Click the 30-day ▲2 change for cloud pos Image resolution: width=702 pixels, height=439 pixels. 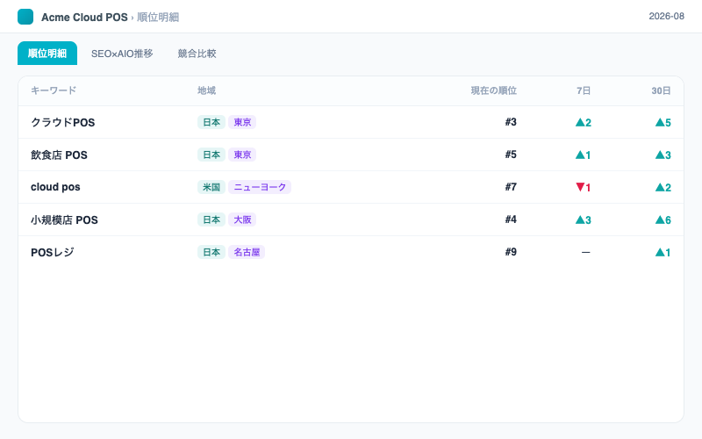663,188
